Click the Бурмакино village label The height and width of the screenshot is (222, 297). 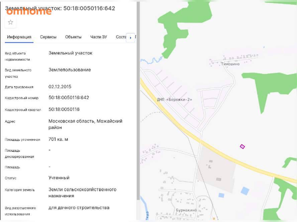(x=186, y=210)
